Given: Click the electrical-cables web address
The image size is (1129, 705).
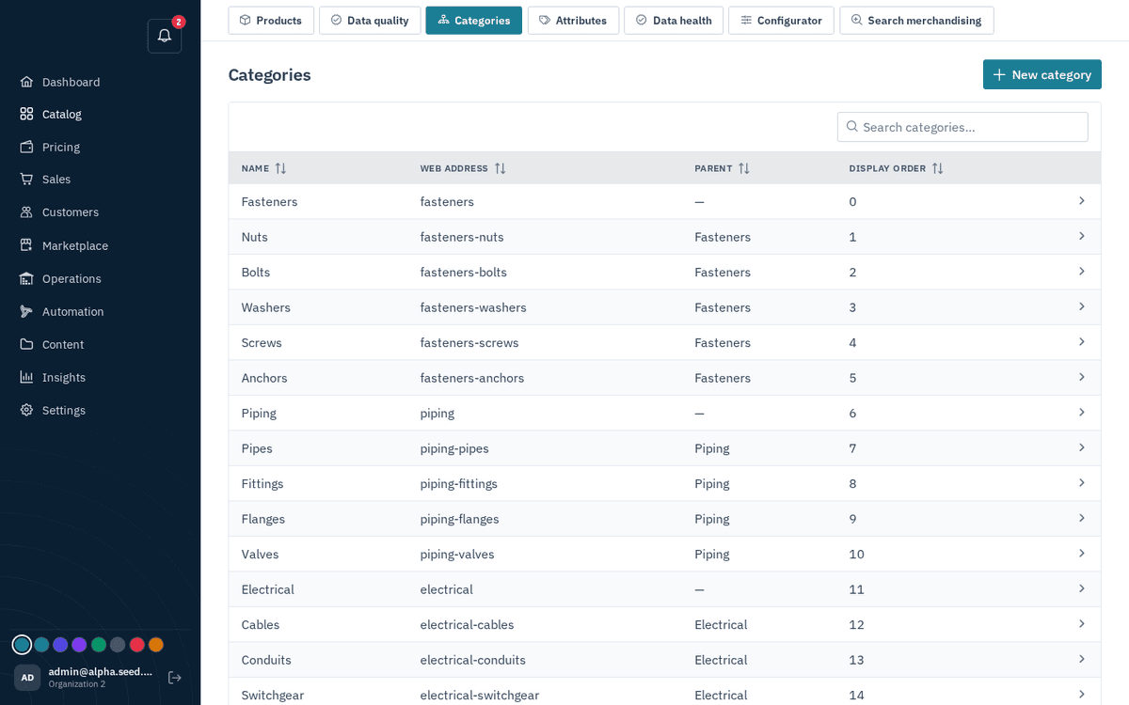Looking at the screenshot, I should (x=468, y=624).
